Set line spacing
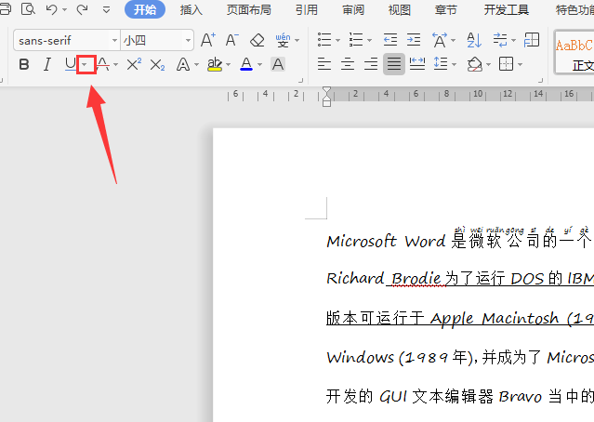Image resolution: width=594 pixels, height=422 pixels. (441, 64)
